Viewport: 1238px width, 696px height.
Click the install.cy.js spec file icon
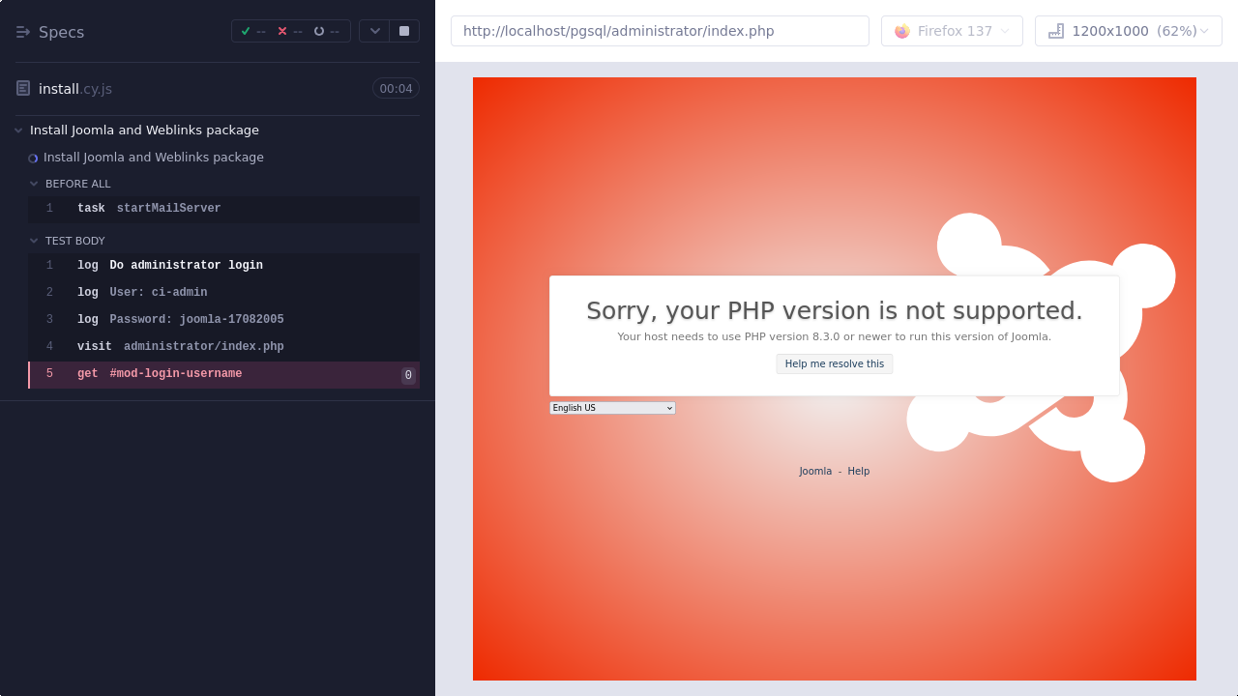click(23, 89)
